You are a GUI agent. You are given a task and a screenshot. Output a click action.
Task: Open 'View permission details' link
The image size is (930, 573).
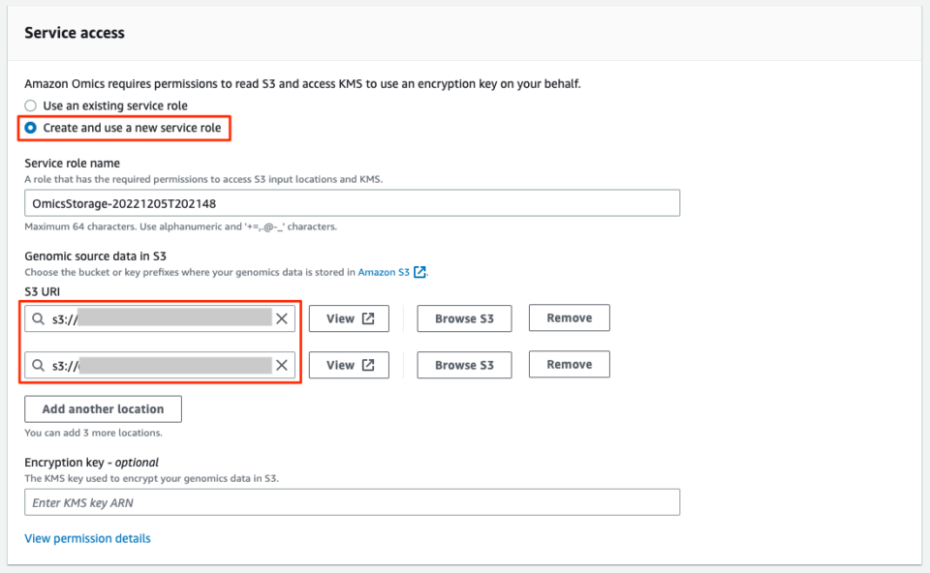click(x=87, y=538)
